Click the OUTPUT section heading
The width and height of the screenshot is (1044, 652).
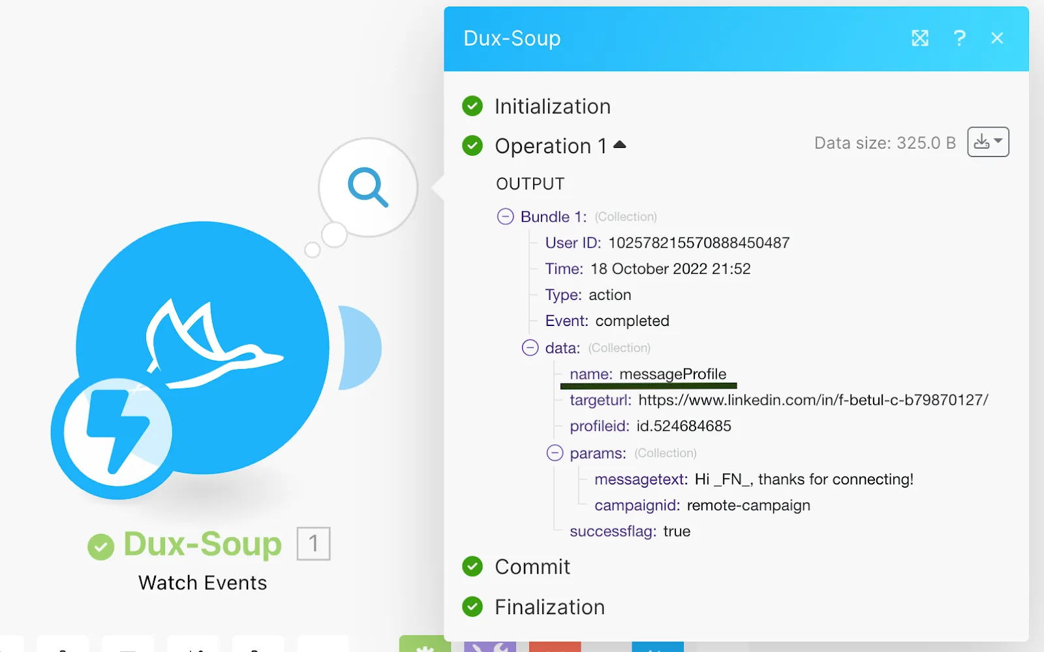pos(530,184)
